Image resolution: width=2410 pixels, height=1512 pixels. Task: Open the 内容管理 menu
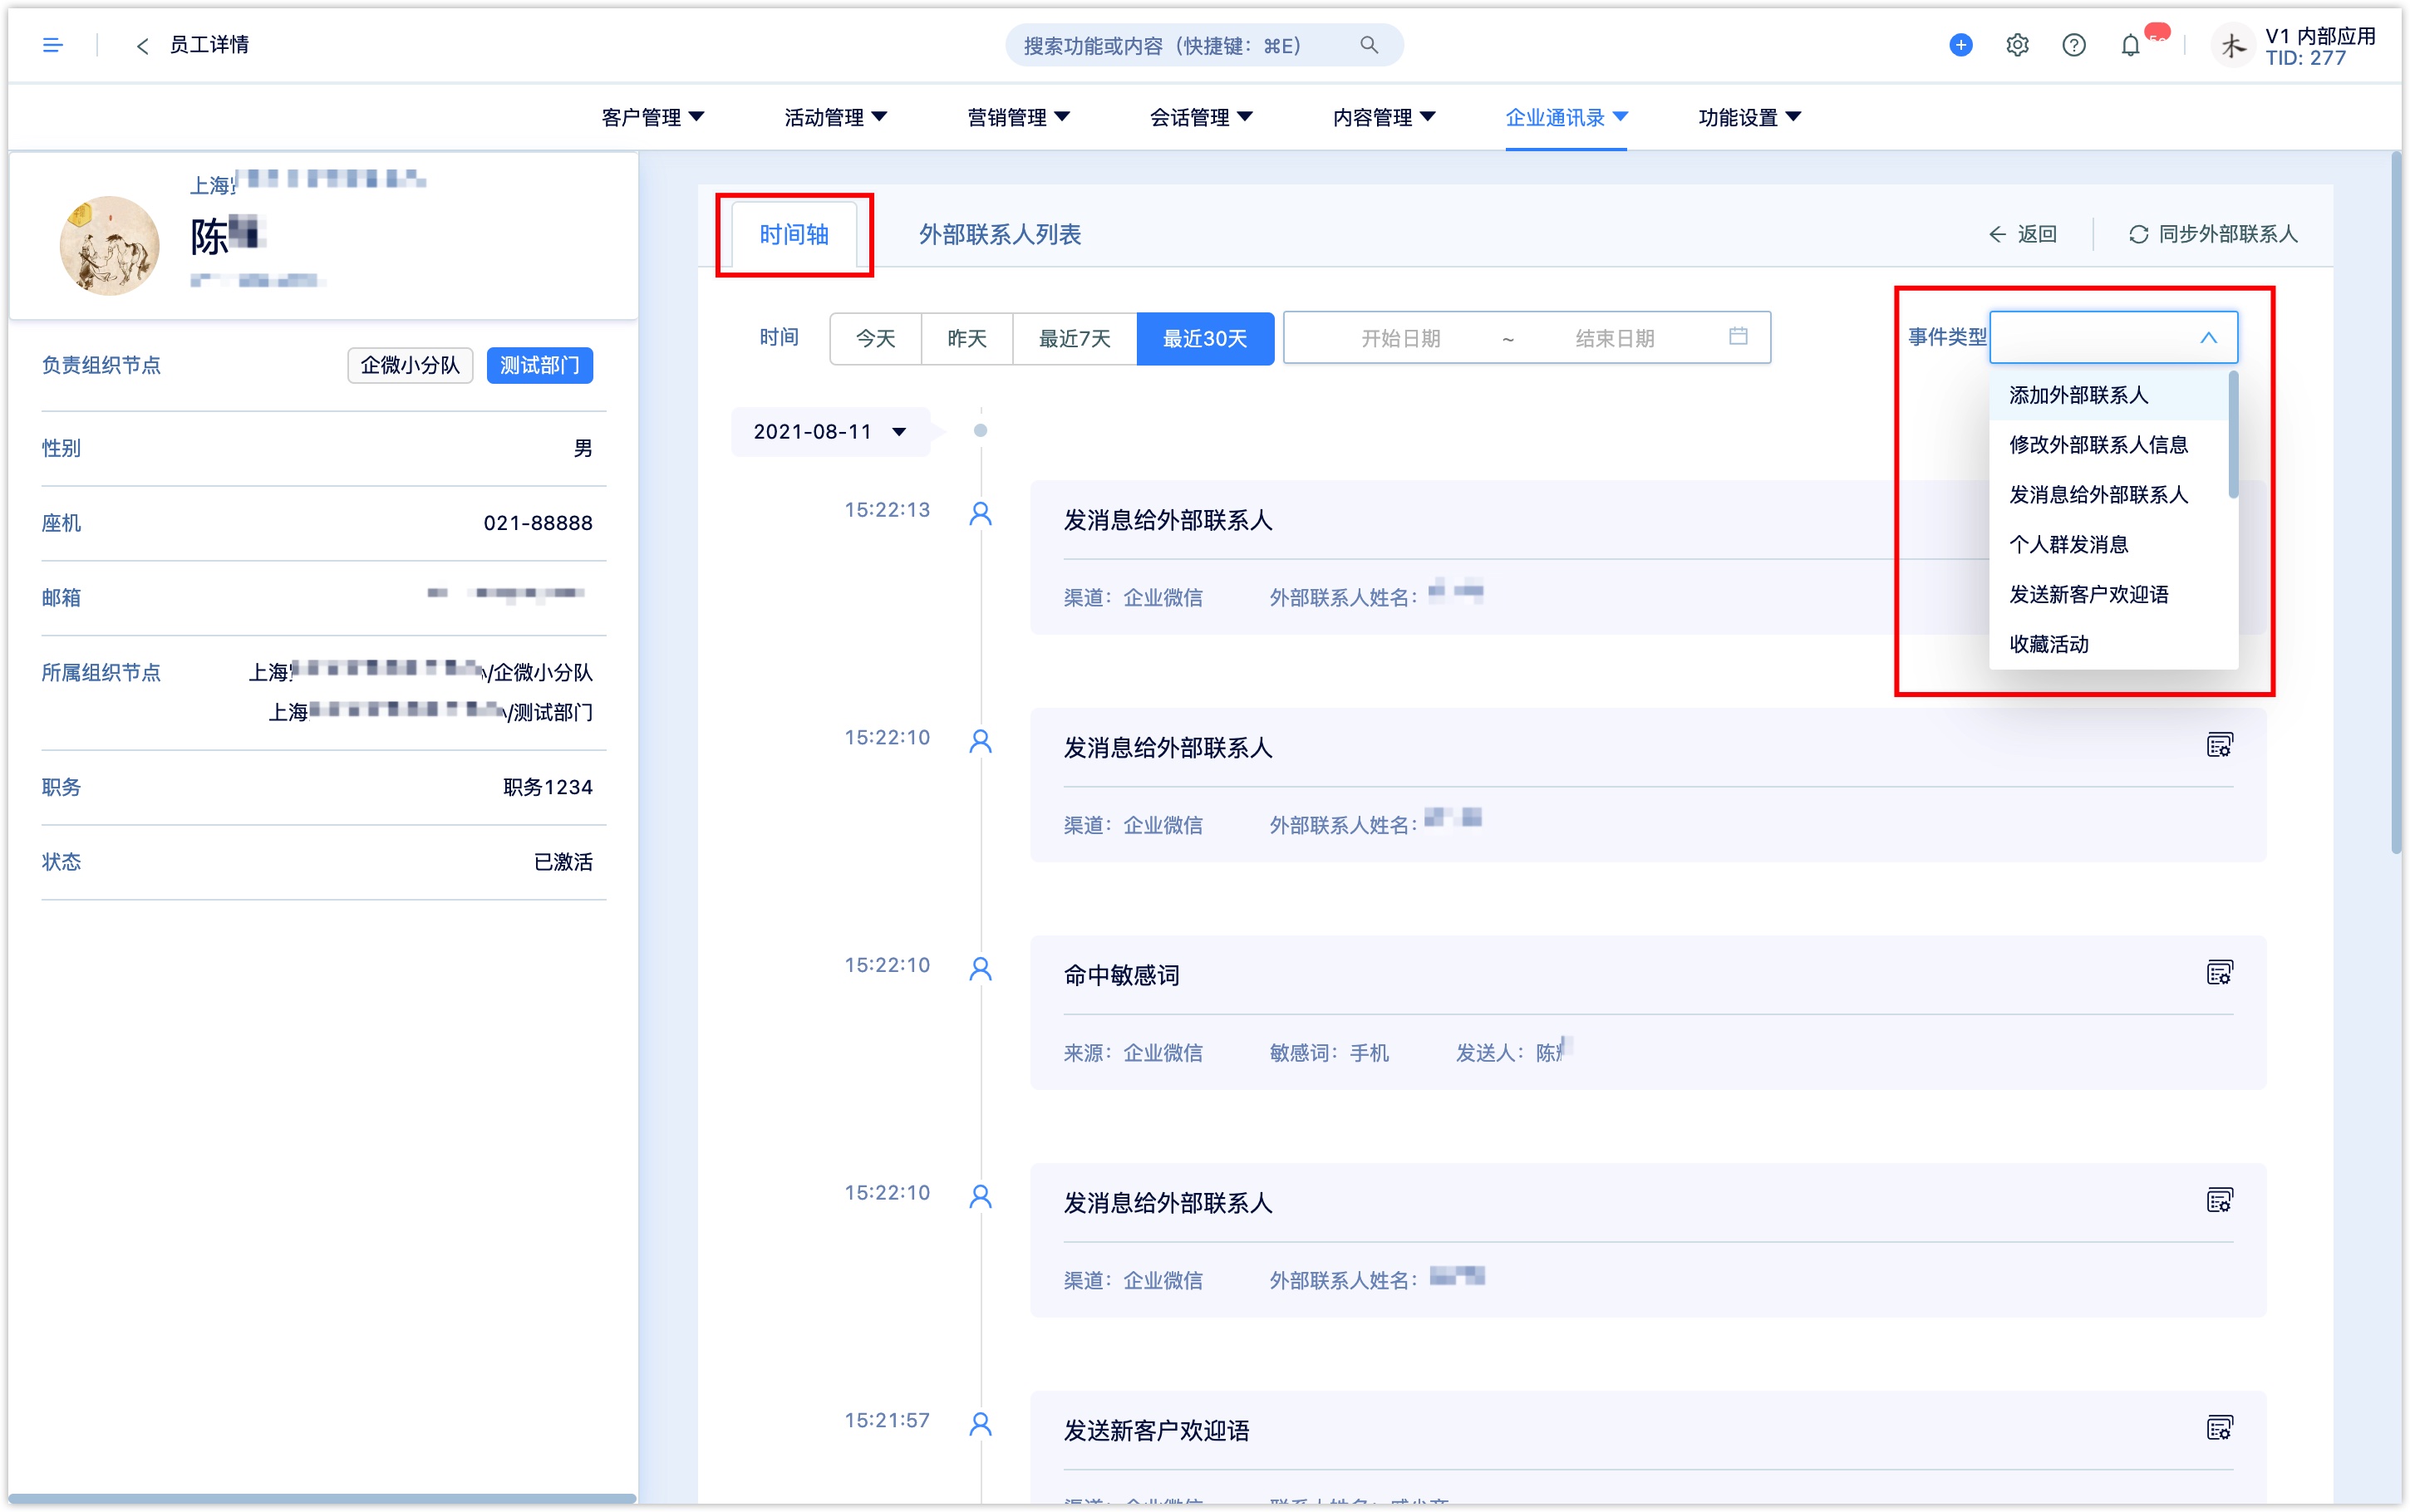[x=1384, y=117]
